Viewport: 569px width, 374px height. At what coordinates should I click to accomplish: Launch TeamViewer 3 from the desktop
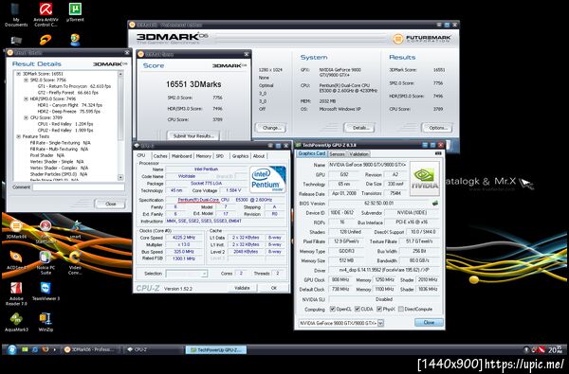click(x=46, y=292)
